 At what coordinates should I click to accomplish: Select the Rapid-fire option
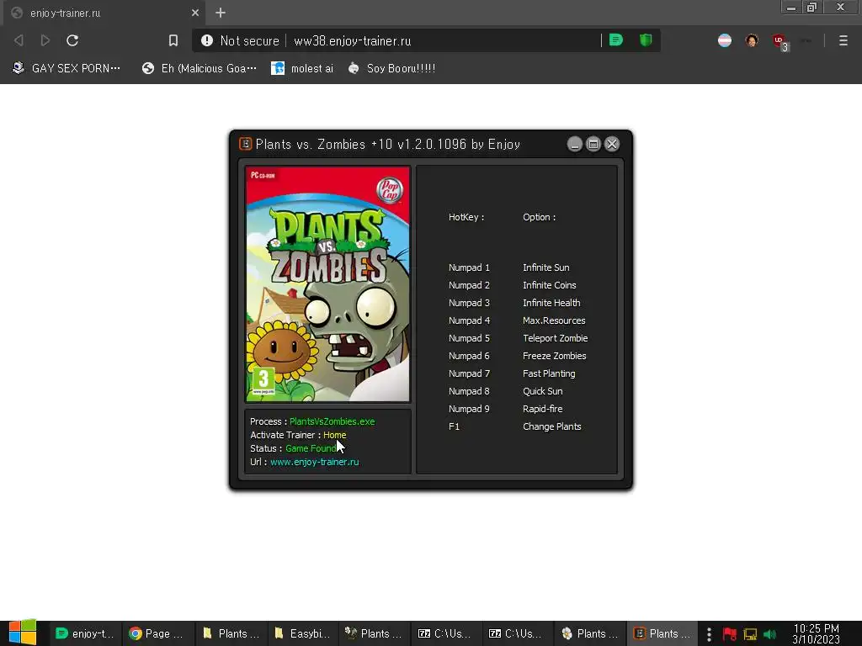click(x=543, y=409)
